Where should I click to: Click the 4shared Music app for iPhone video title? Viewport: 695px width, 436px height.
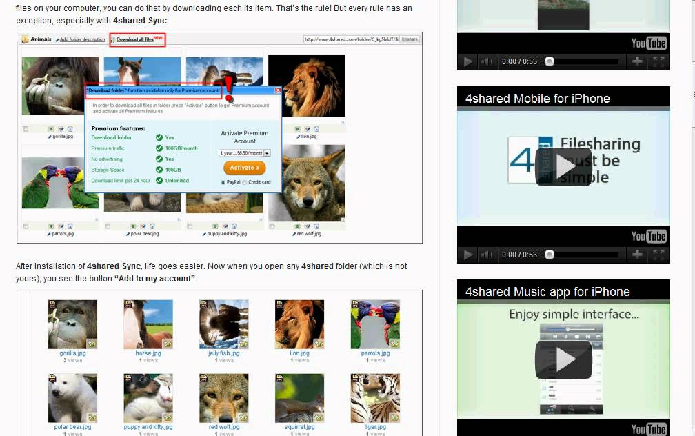click(x=547, y=291)
